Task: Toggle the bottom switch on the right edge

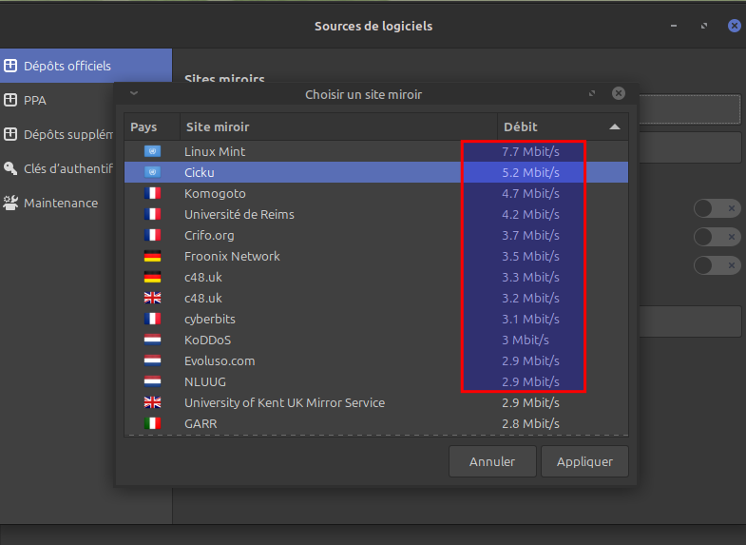Action: click(x=717, y=265)
